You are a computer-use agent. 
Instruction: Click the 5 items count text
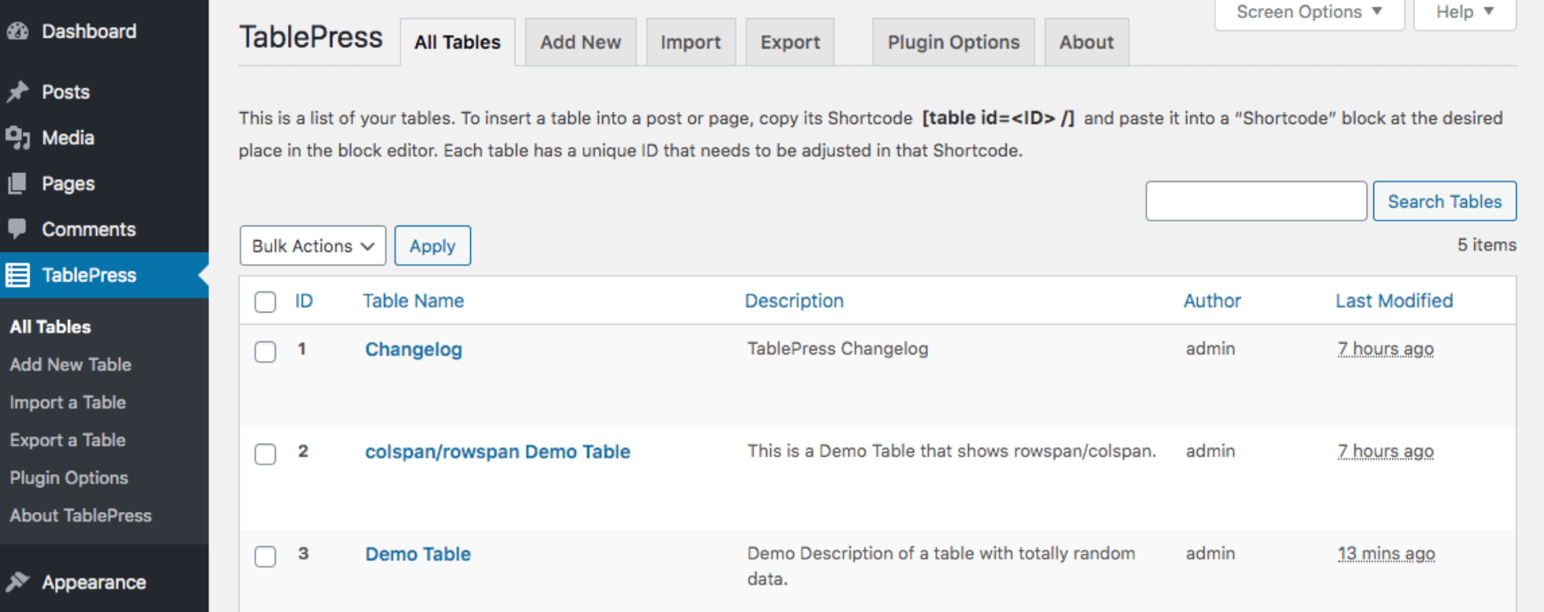click(1487, 244)
